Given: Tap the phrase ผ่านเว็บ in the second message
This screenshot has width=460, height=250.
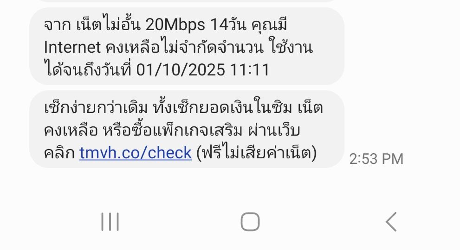Looking at the screenshot, I should click(274, 130).
